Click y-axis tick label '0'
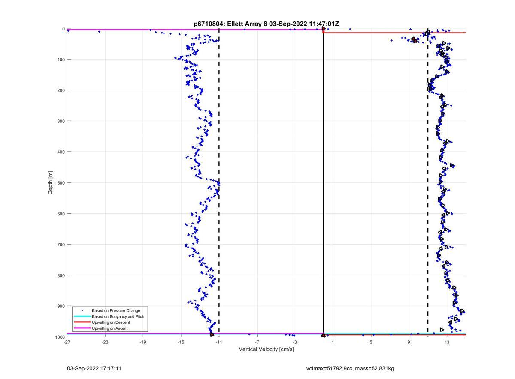This screenshot has height=379, width=515. (x=64, y=29)
